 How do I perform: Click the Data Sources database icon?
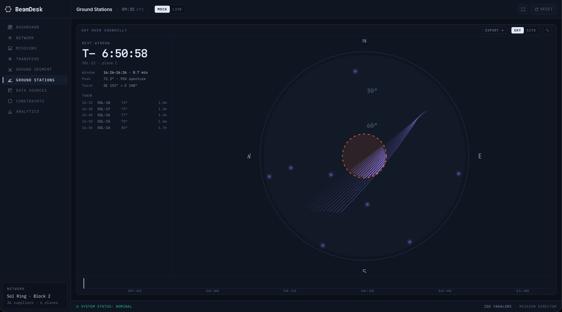tap(10, 90)
